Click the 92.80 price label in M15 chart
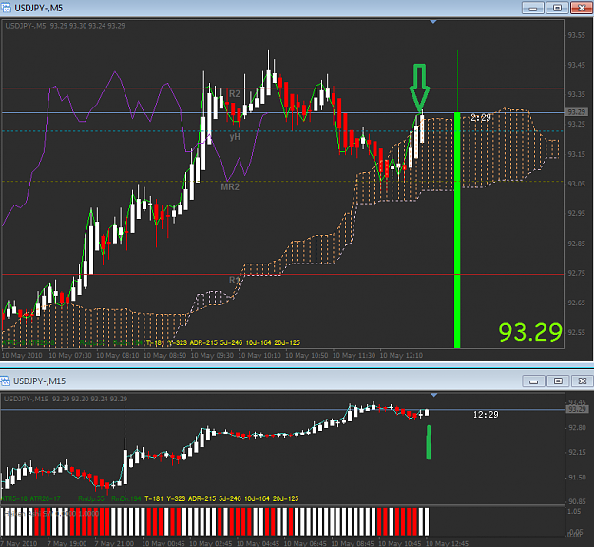The width and height of the screenshot is (594, 547). tap(577, 427)
